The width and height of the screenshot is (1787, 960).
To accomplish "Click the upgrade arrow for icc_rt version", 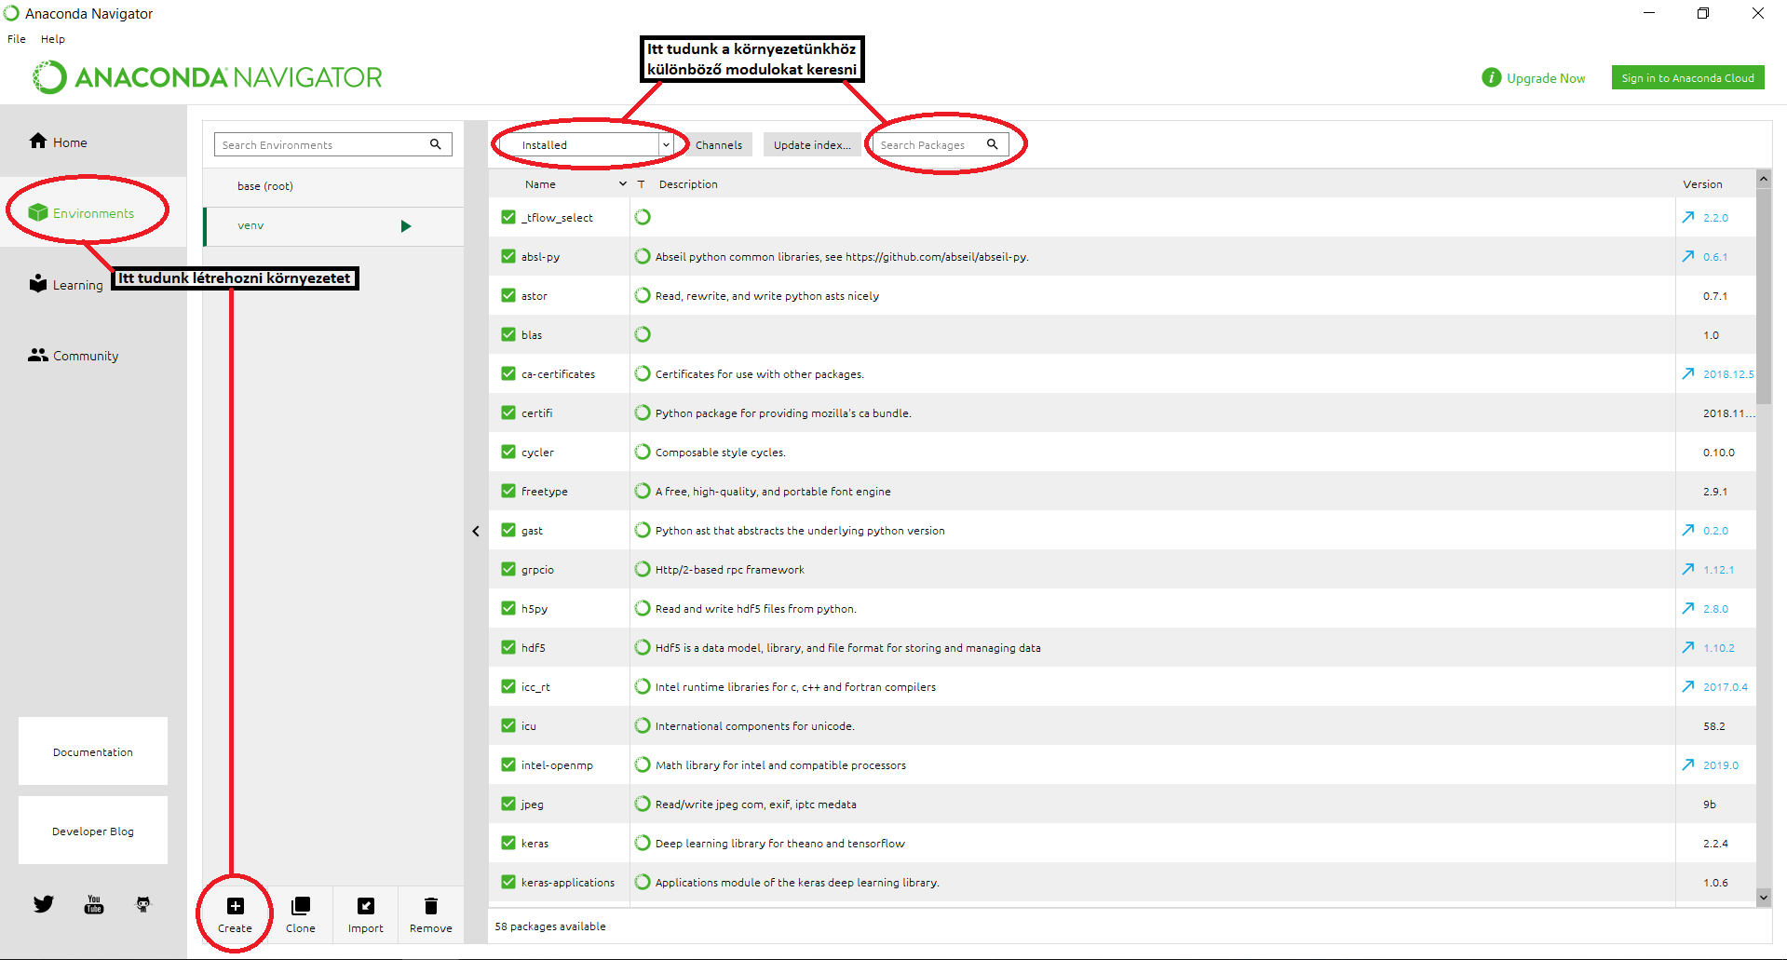I will click(1688, 686).
